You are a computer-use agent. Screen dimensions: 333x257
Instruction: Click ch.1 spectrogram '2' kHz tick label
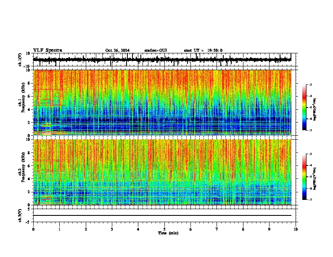point(29,123)
